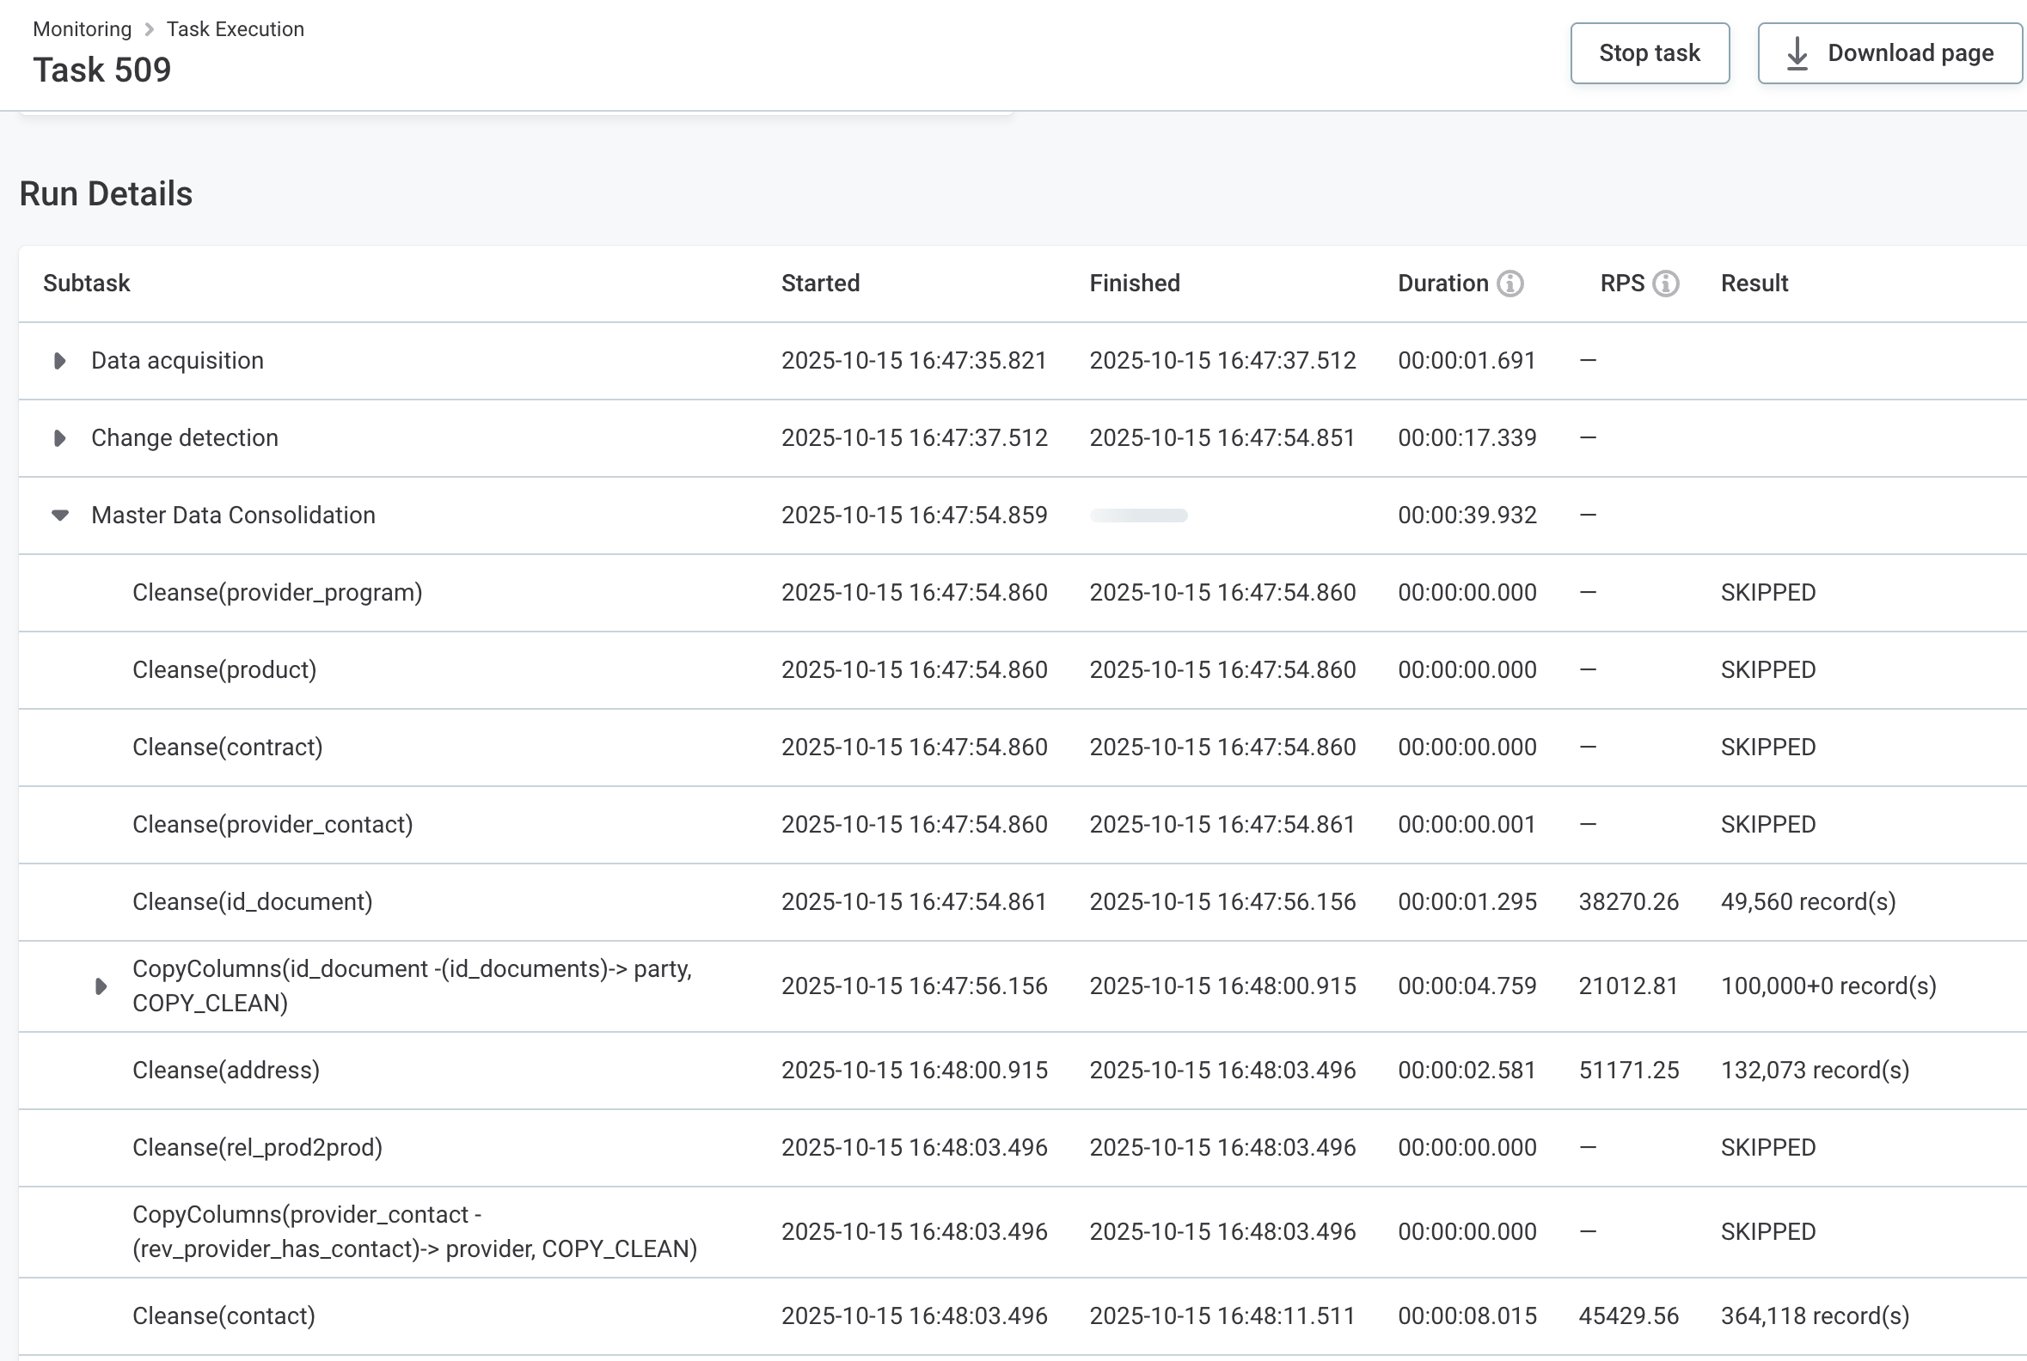
Task: Open the Task Execution breadcrumb link
Action: (236, 28)
